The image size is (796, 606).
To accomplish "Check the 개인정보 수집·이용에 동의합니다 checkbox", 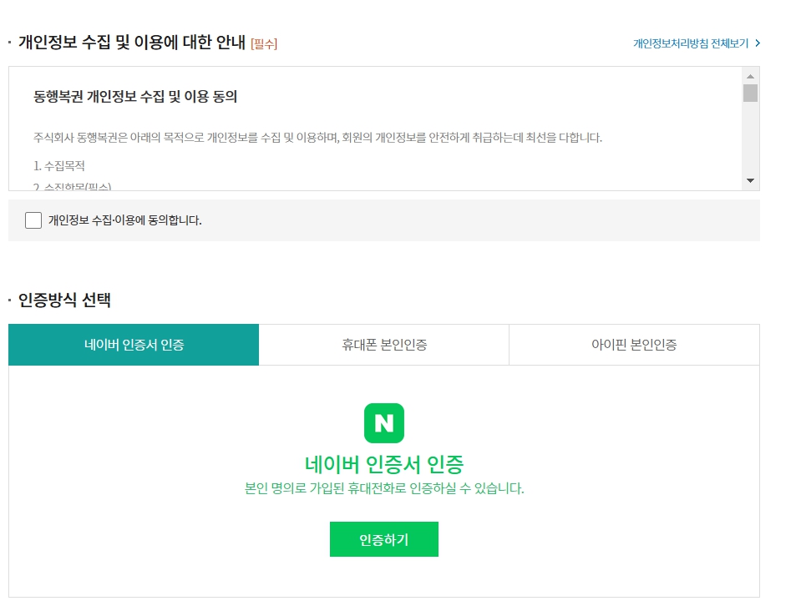I will 33,220.
